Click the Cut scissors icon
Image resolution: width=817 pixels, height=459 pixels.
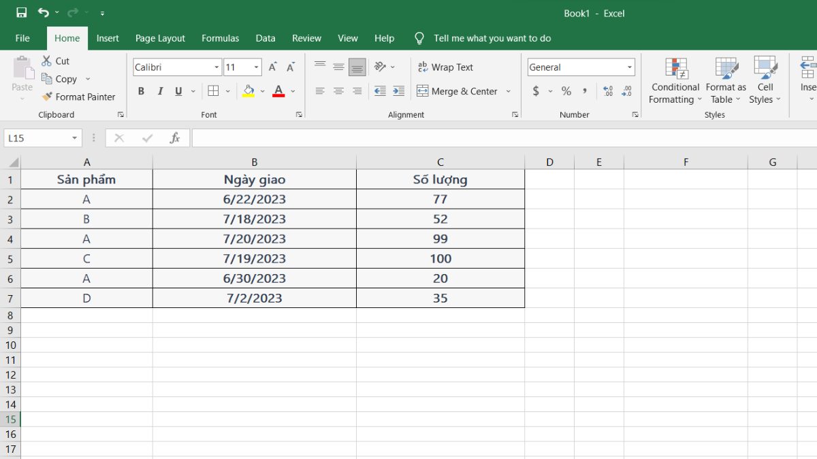pyautogui.click(x=47, y=61)
